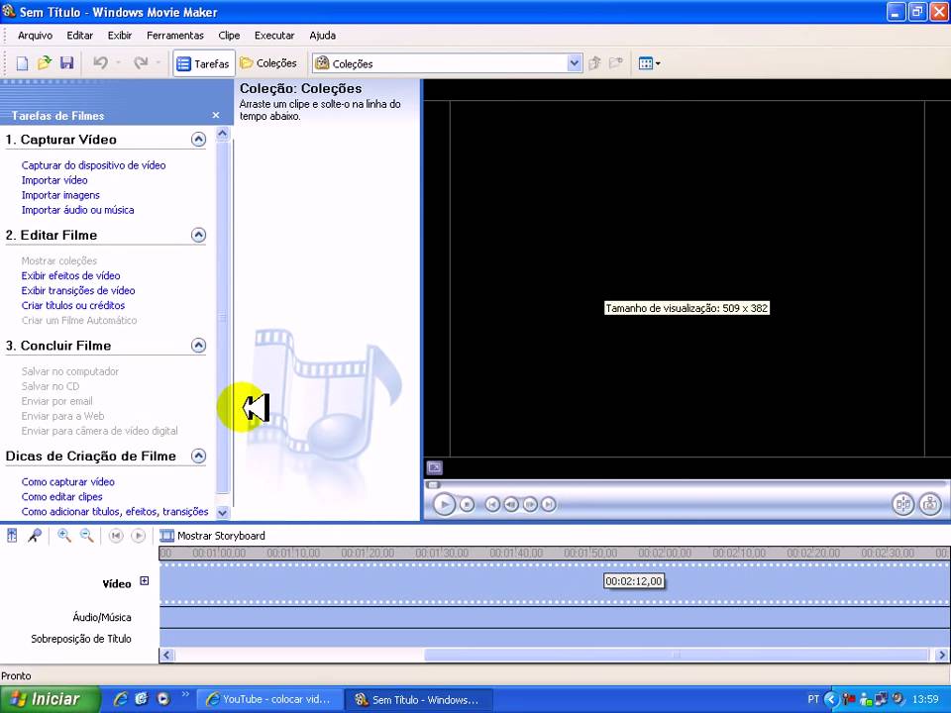This screenshot has height=713, width=951.
Task: Open narrate timeline microphone icon
Action: (35, 536)
